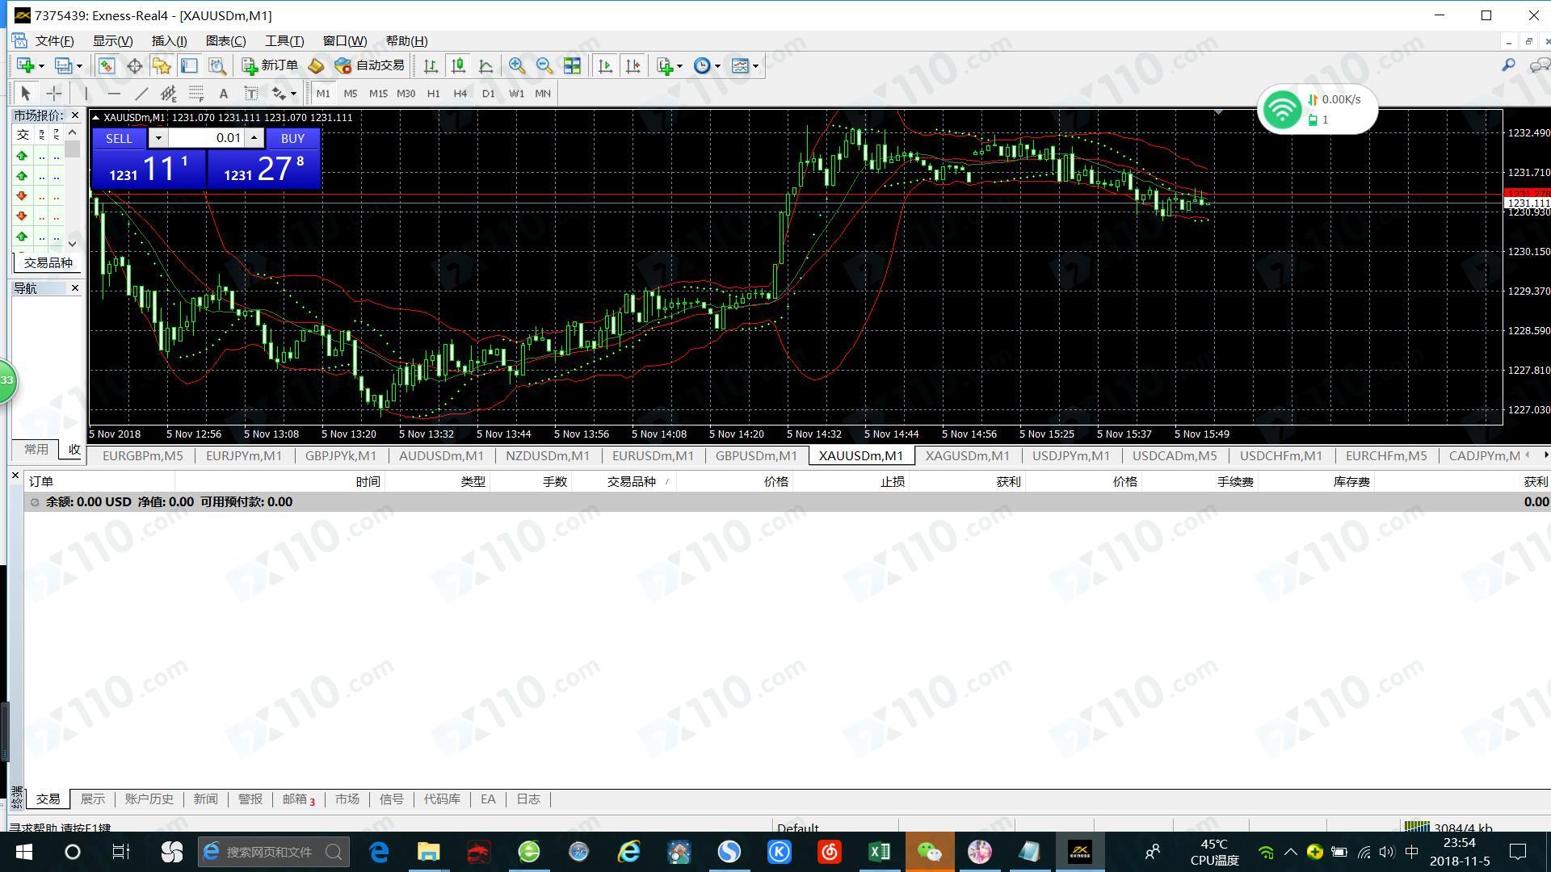Switch to the EURUSDm,M1 chart tab
Screen dimensions: 1551x872
(x=653, y=456)
